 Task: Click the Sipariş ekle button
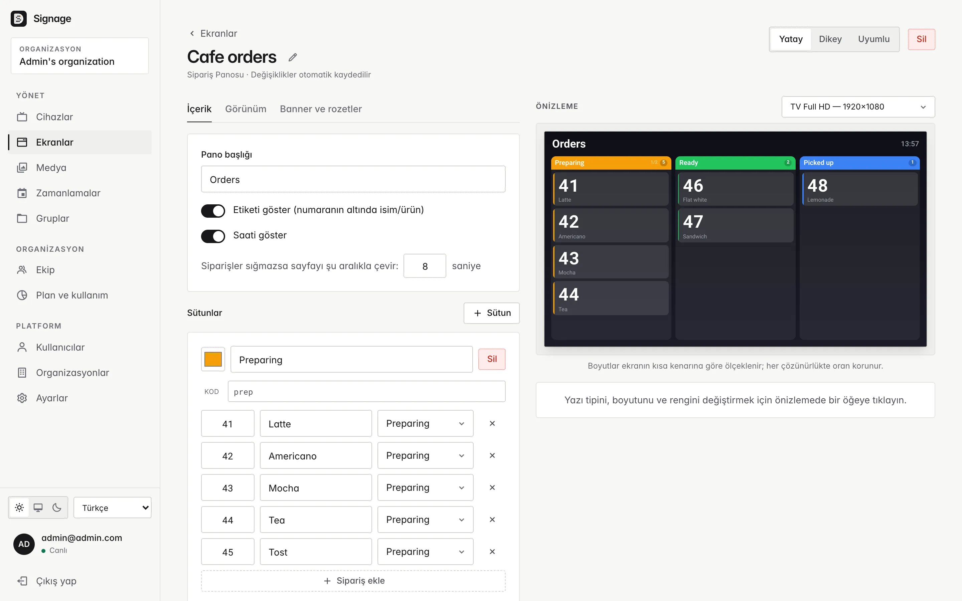353,581
